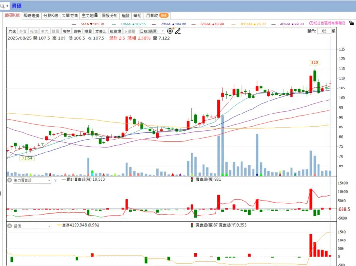This screenshot has height=266, width=356.
Task: Click the 40MA purple legend entry
Action: pos(288,24)
